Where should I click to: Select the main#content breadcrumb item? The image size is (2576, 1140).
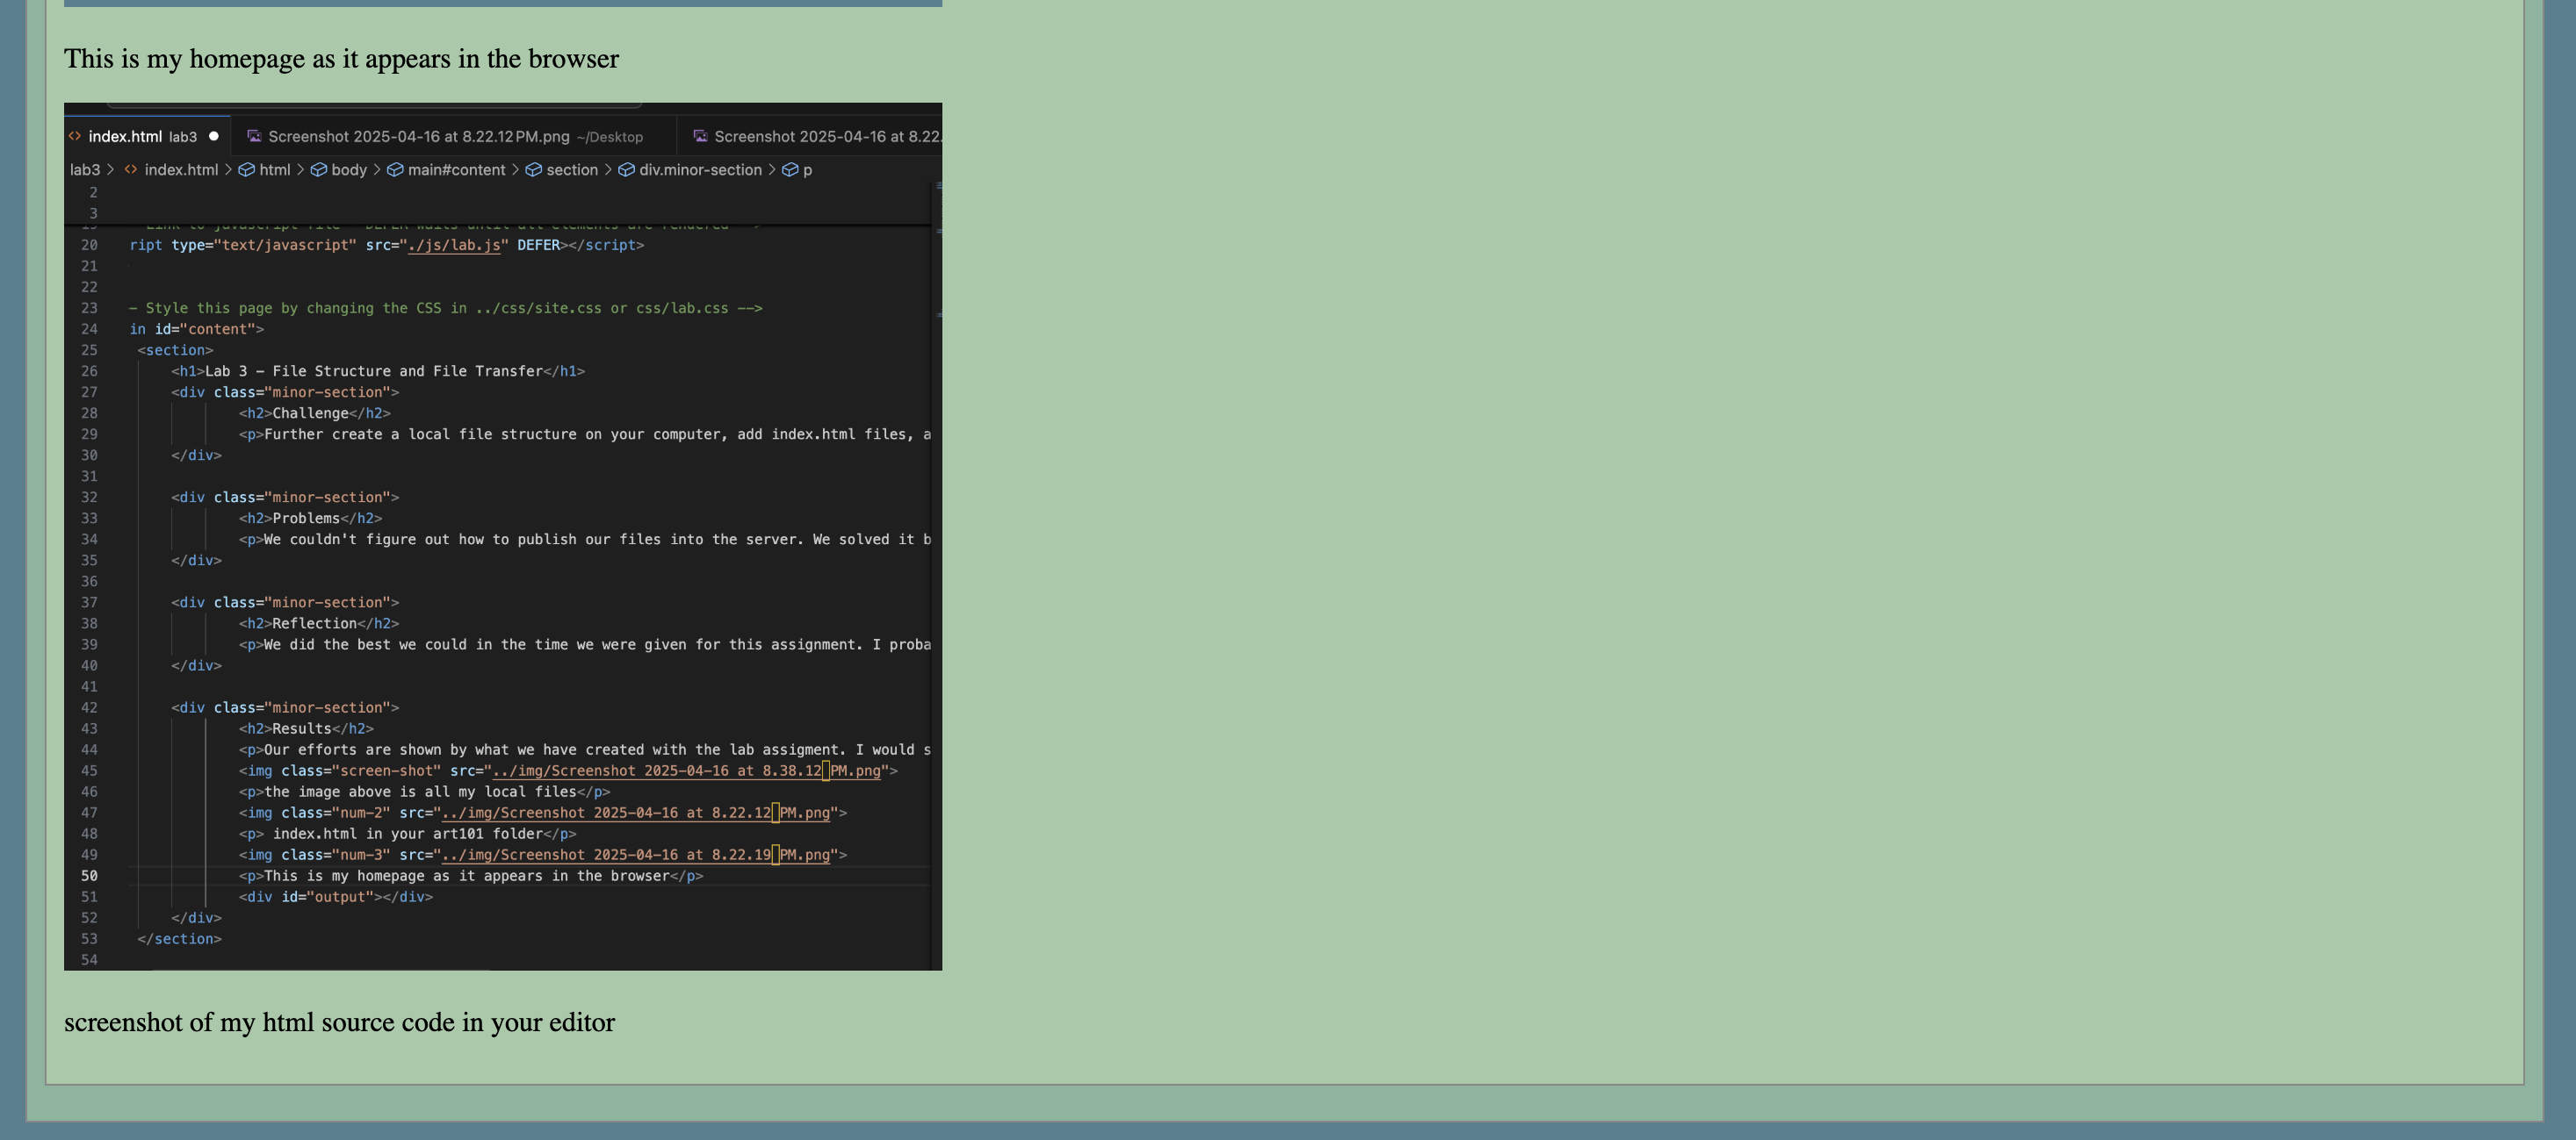[456, 170]
